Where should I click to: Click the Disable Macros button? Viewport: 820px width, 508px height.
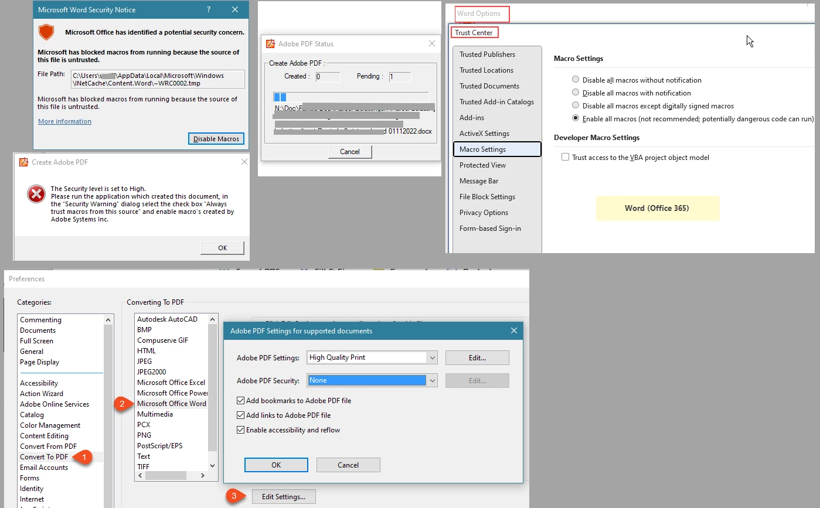216,139
